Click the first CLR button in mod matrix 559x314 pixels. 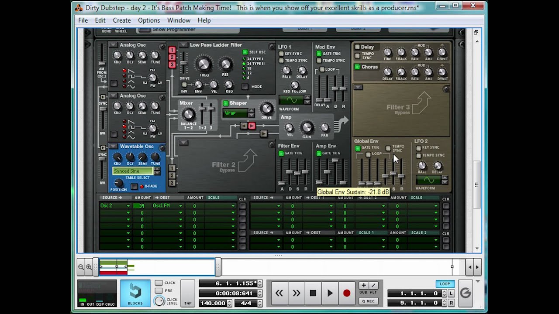click(242, 206)
